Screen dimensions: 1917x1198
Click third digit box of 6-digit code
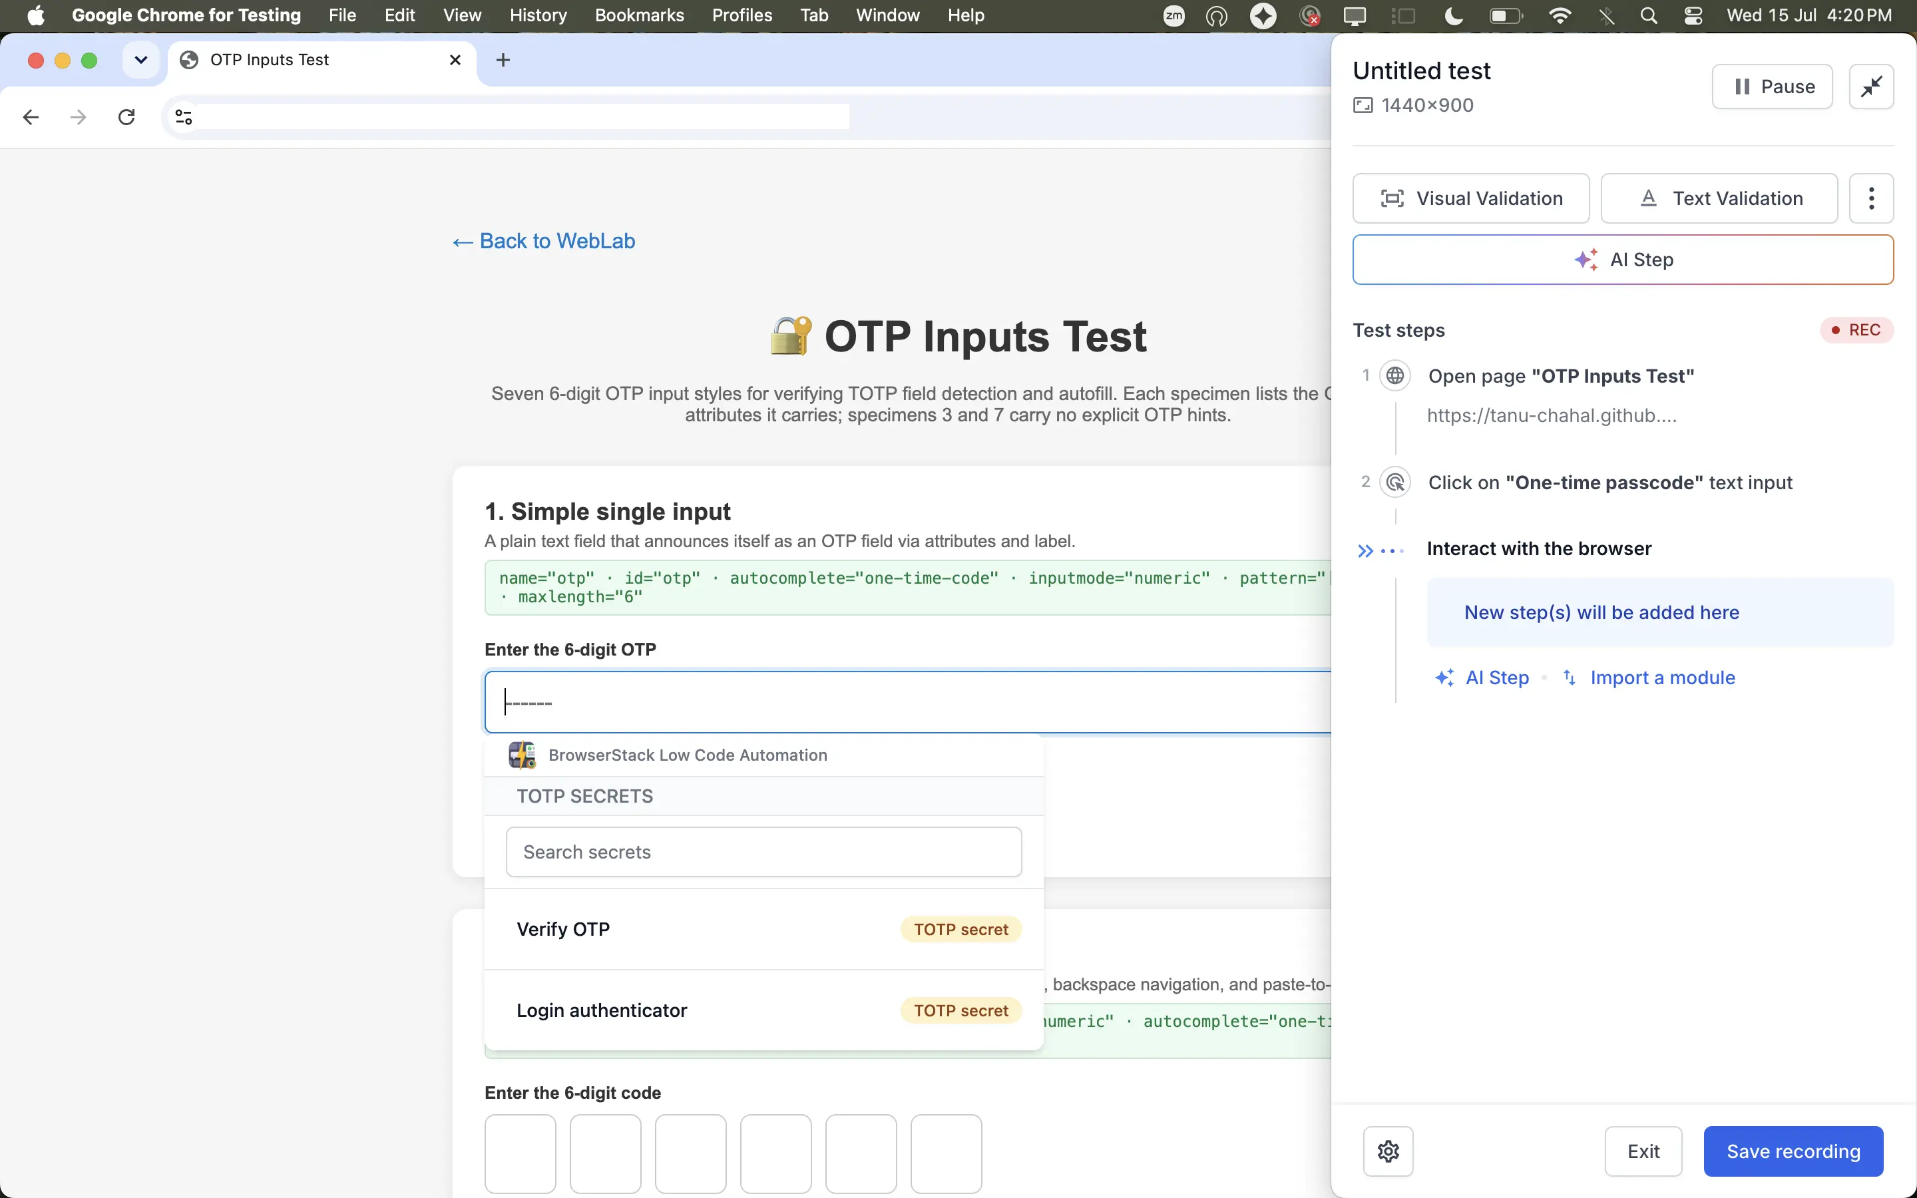pyautogui.click(x=691, y=1153)
